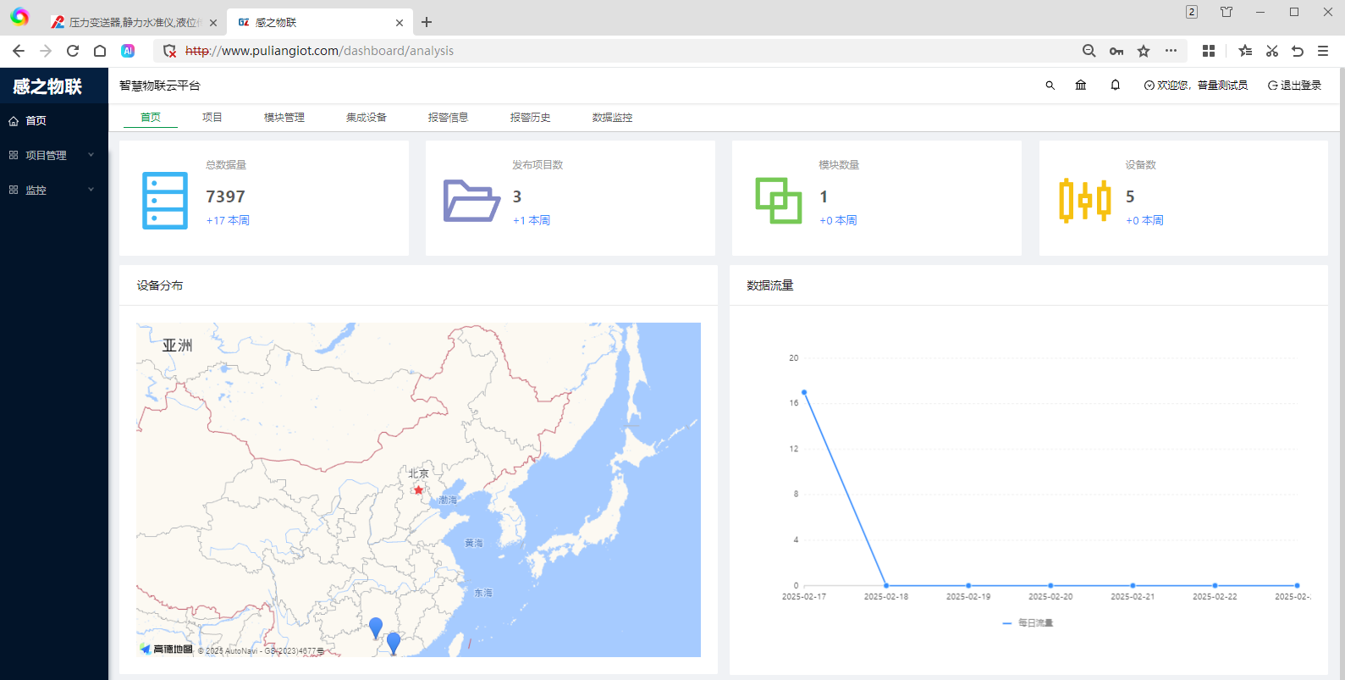Click the blue server database icon
1345x680 pixels.
pyautogui.click(x=165, y=201)
